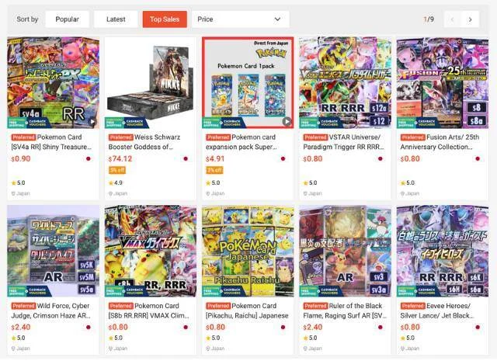Image resolution: width=497 pixels, height=361 pixels.
Task: Click 5% off badge on Weiss Schwarz booster
Action: point(117,170)
